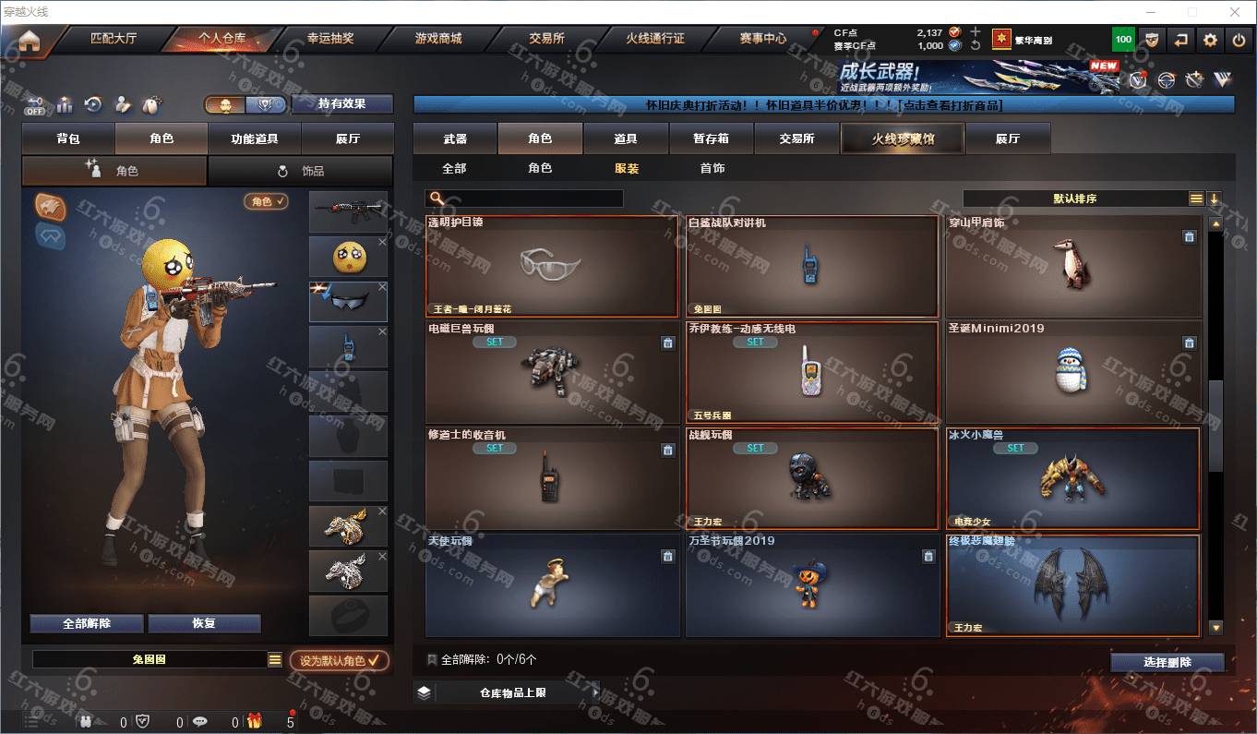1257x734 pixels.
Task: Expand the 仓库物品上限 panel arrow
Action: coord(595,692)
